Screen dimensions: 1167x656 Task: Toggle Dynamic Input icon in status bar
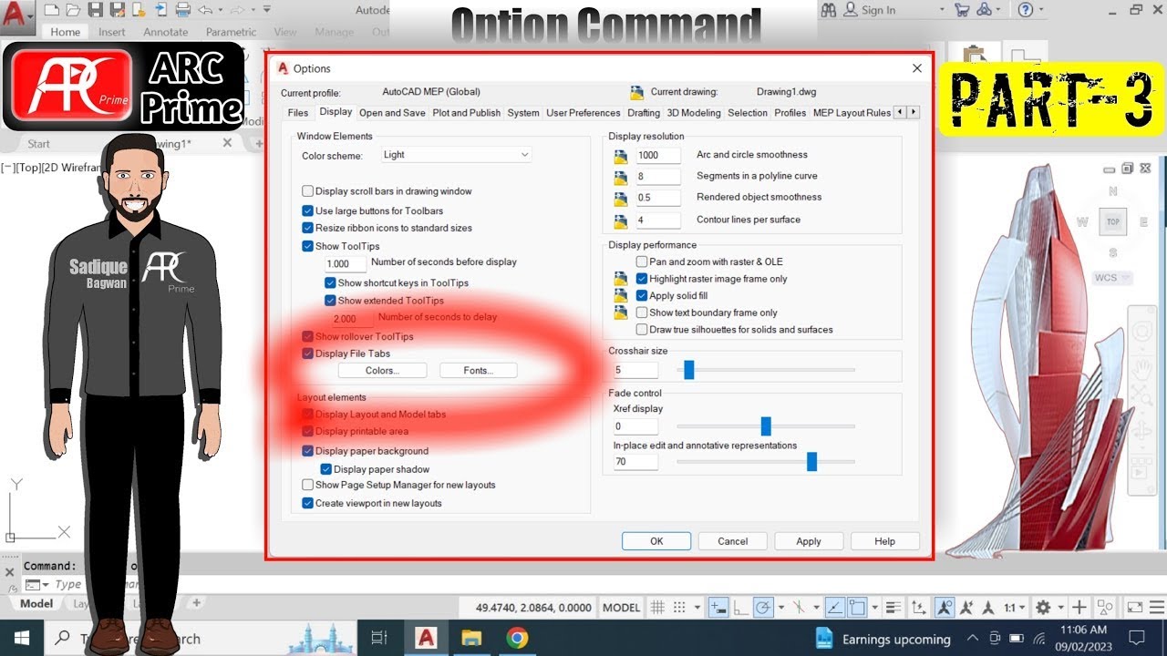(x=718, y=608)
